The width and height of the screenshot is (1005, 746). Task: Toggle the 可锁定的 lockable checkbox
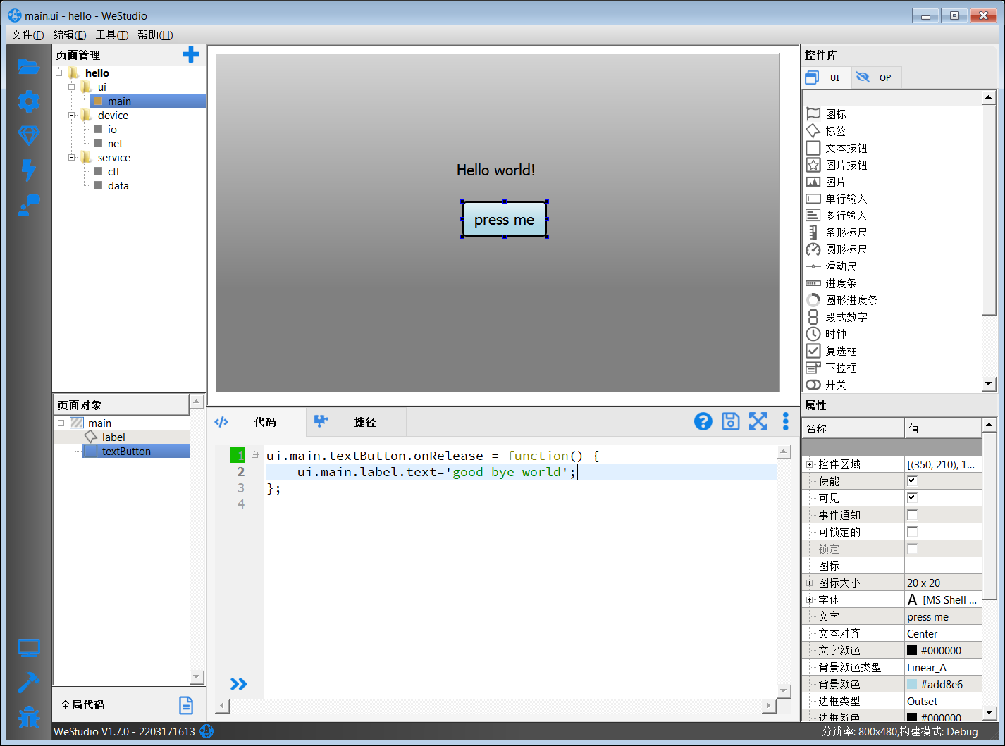(912, 532)
